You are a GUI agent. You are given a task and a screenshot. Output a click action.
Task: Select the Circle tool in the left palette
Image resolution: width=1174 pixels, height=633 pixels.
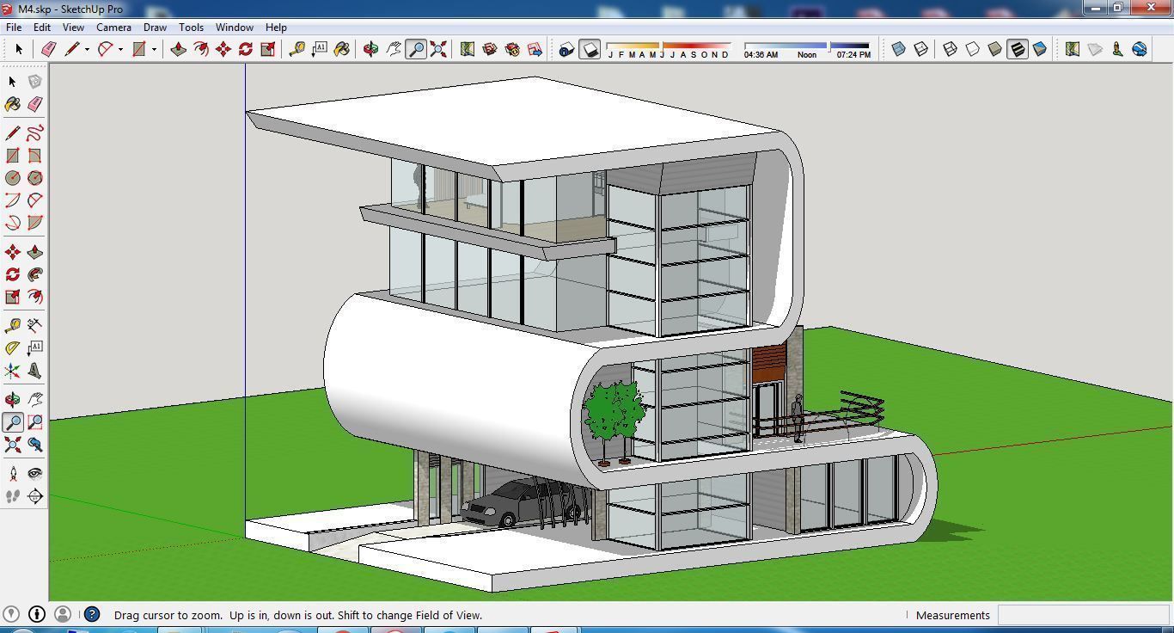12,178
